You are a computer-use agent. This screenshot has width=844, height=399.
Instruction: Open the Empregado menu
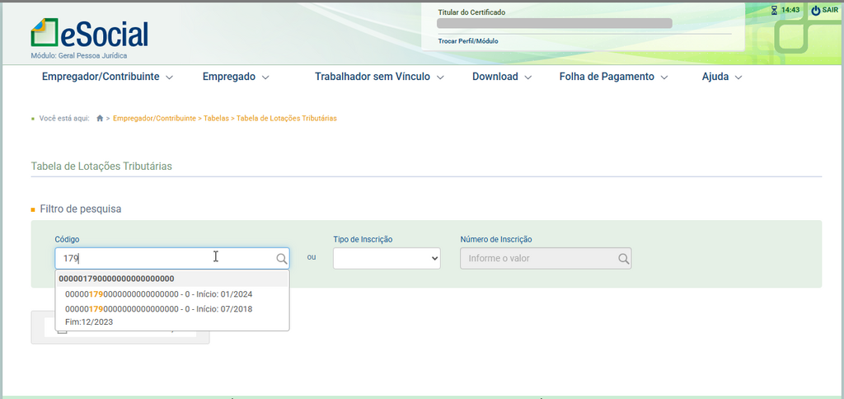[x=236, y=77]
